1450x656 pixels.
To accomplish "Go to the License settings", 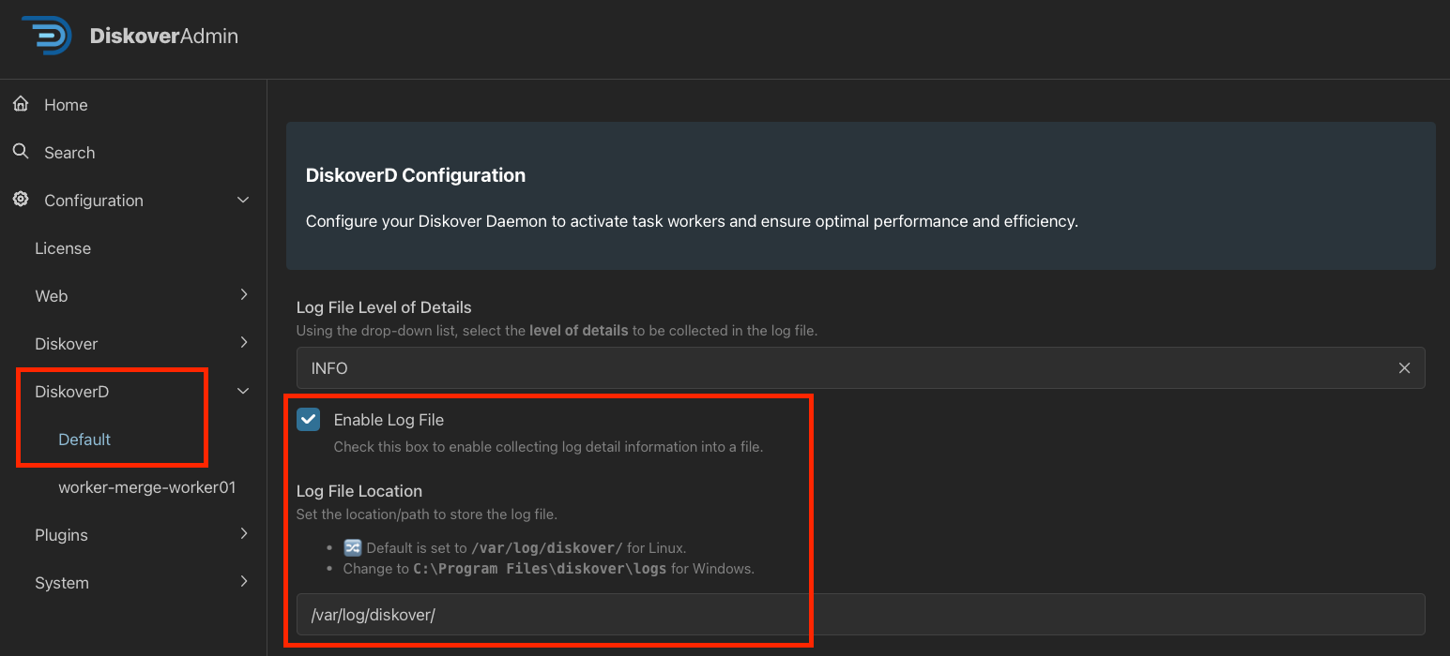I will pos(63,247).
